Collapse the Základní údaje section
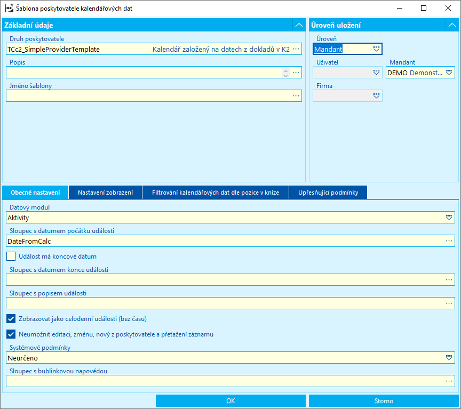 [x=299, y=25]
